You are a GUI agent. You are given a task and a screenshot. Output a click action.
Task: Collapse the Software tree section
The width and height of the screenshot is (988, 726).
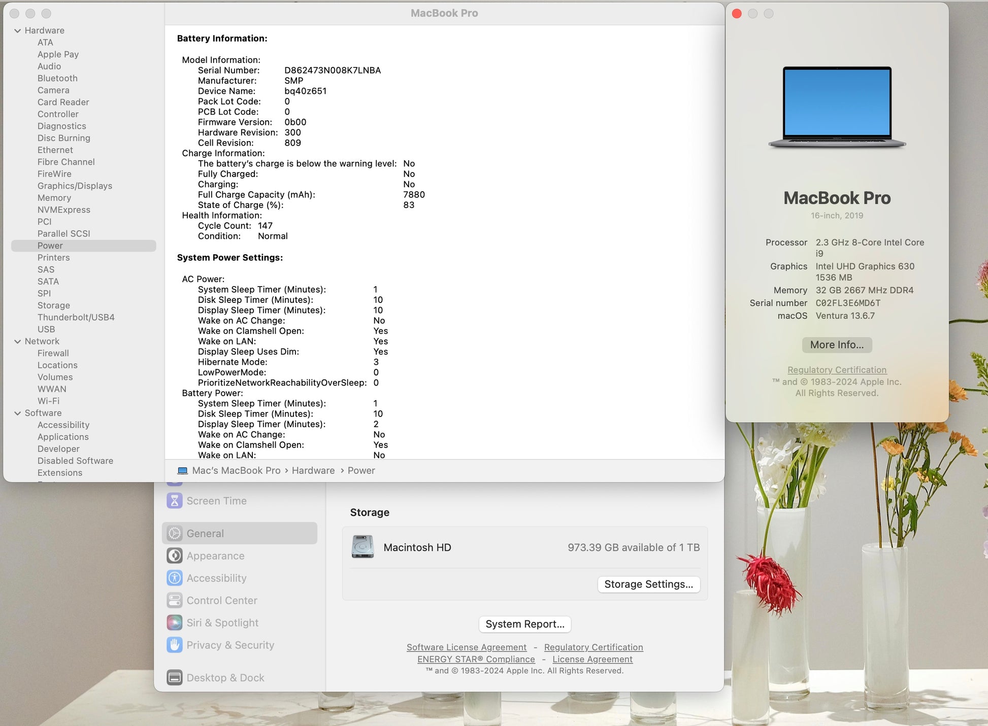pyautogui.click(x=17, y=413)
